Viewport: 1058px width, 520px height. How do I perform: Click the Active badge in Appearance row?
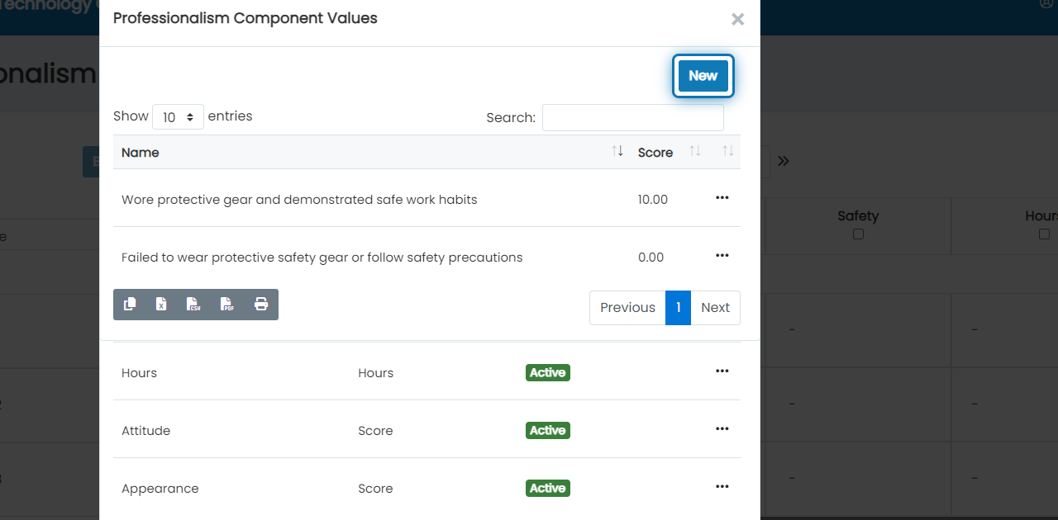click(548, 489)
